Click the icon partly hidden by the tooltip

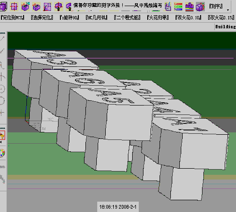[x=69, y=7]
